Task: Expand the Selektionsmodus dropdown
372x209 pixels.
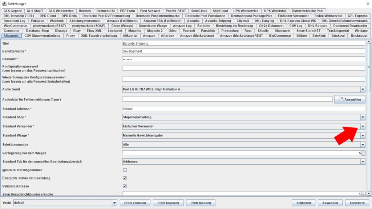Action: pyautogui.click(x=363, y=144)
